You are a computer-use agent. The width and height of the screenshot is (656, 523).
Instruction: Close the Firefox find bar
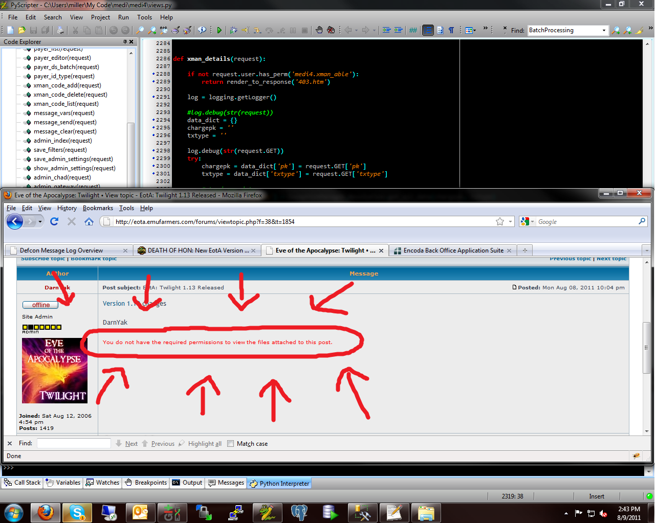pos(10,444)
